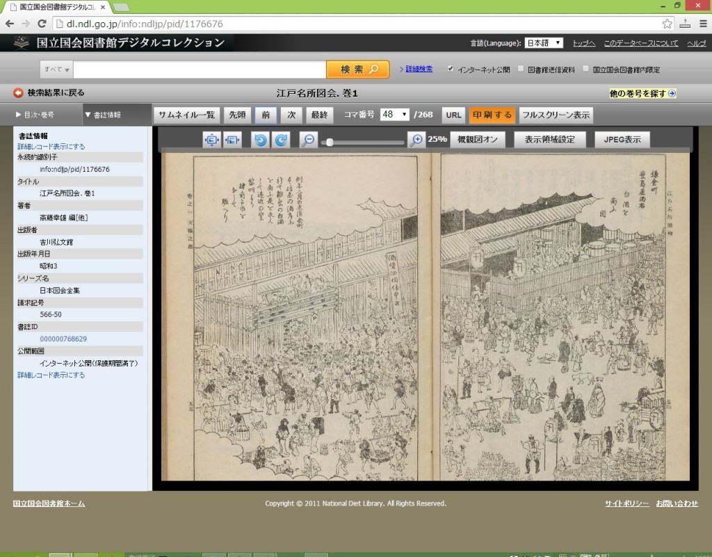Open サイトポリシー footer link
The image size is (712, 557).
pyautogui.click(x=626, y=503)
